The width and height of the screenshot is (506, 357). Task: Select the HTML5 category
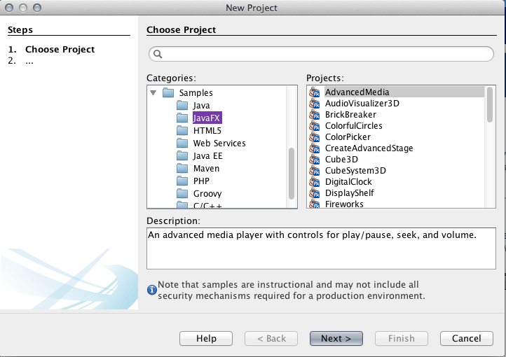[x=207, y=131]
